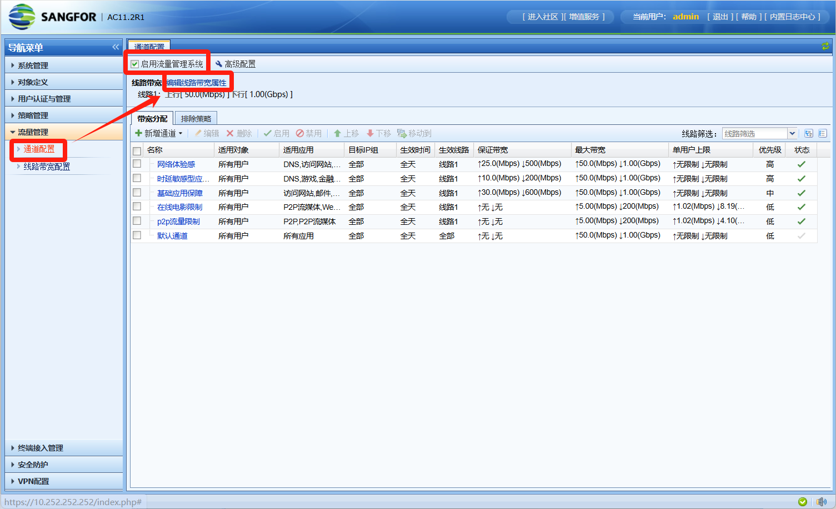Click the green plus add-channel icon
This screenshot has width=836, height=509.
138,133
